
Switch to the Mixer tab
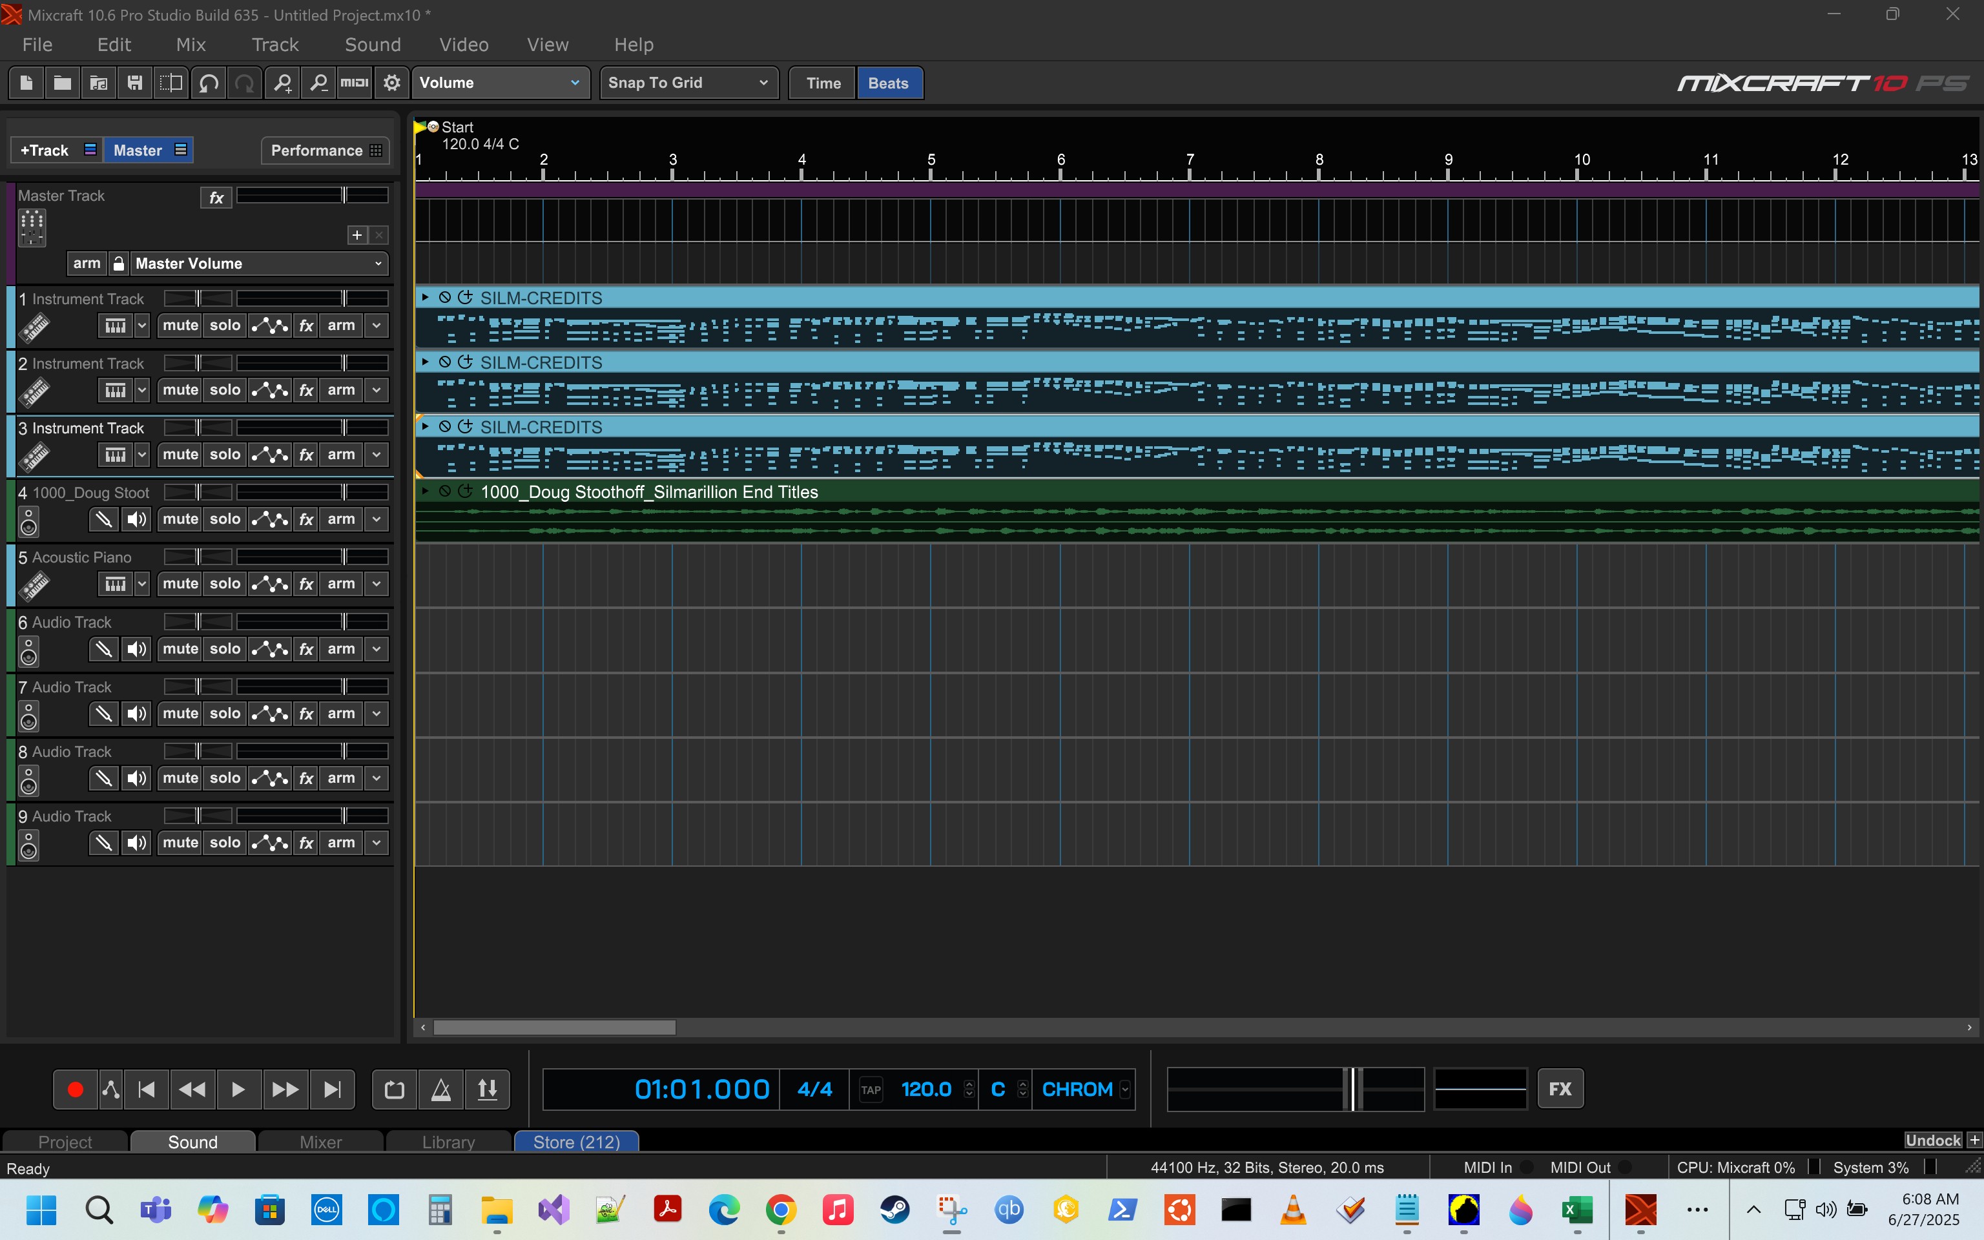point(320,1142)
